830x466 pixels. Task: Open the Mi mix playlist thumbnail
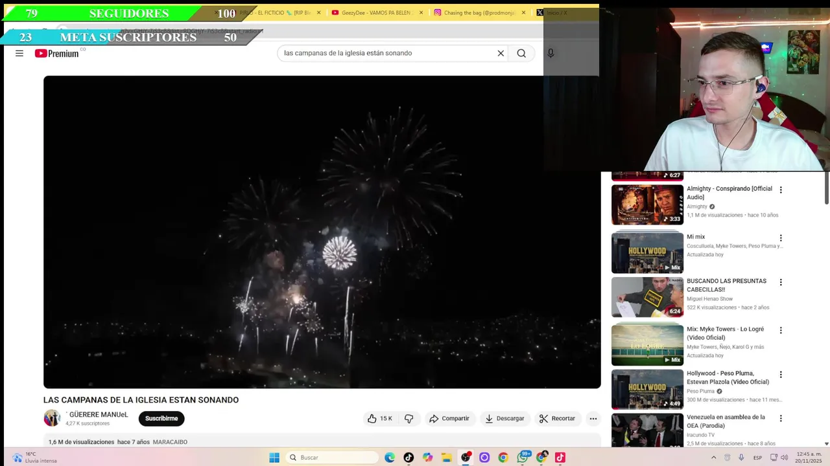click(x=647, y=252)
